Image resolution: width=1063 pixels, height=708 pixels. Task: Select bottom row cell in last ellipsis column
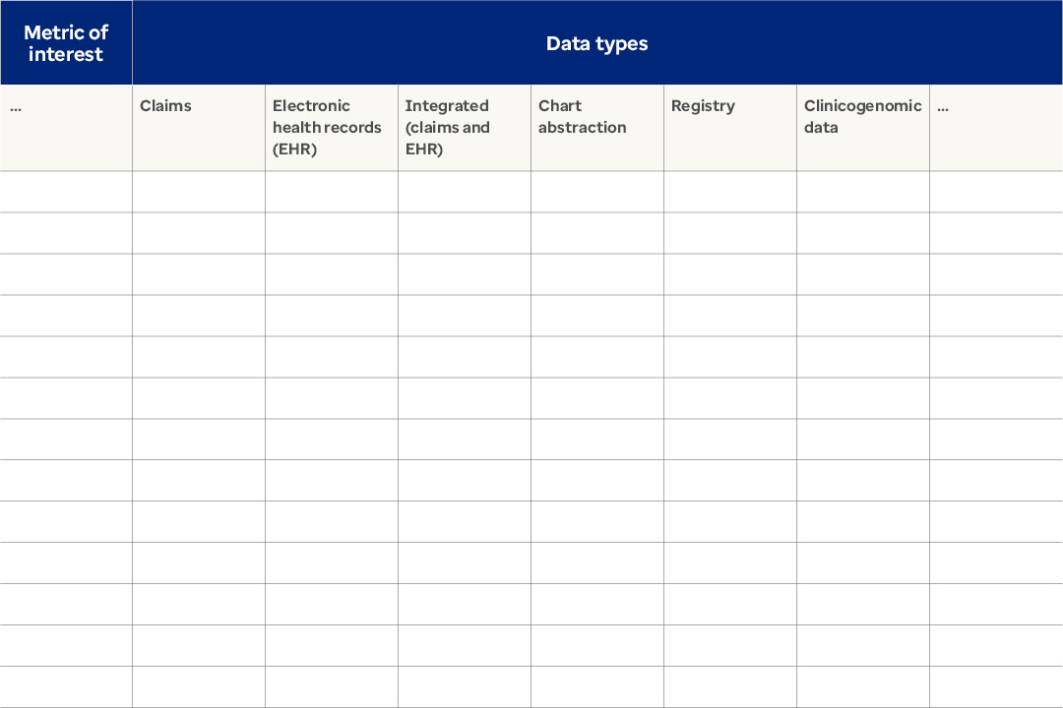point(995,687)
